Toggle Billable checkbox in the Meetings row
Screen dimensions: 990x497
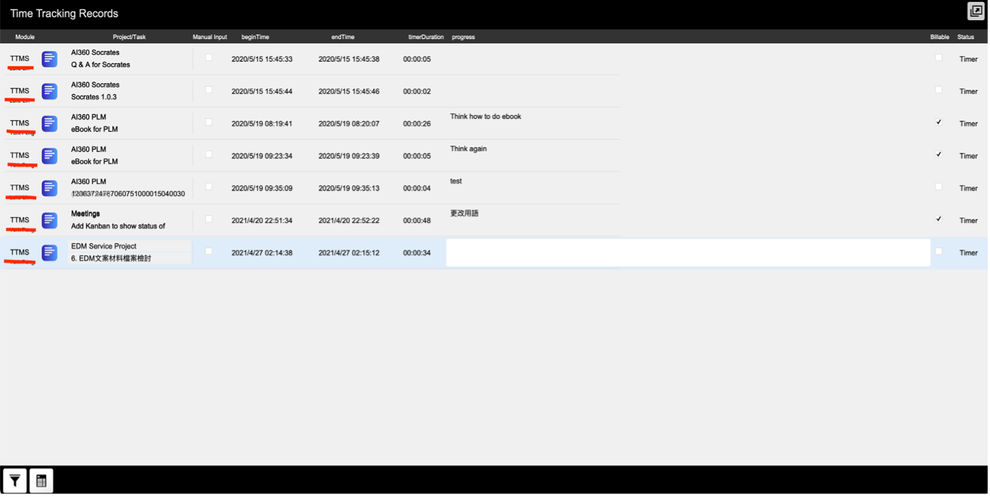tap(939, 218)
